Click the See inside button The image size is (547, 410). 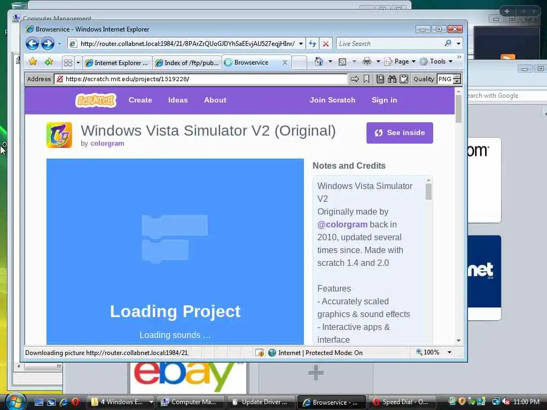[x=400, y=133]
